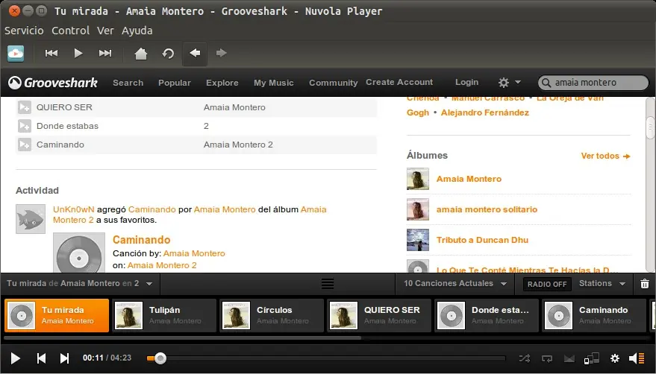
Task: Click the song progress slider knob
Action: click(160, 358)
